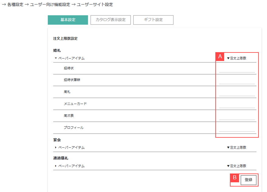
Task: Select the ギフト設定 tab
Action: [x=153, y=20]
